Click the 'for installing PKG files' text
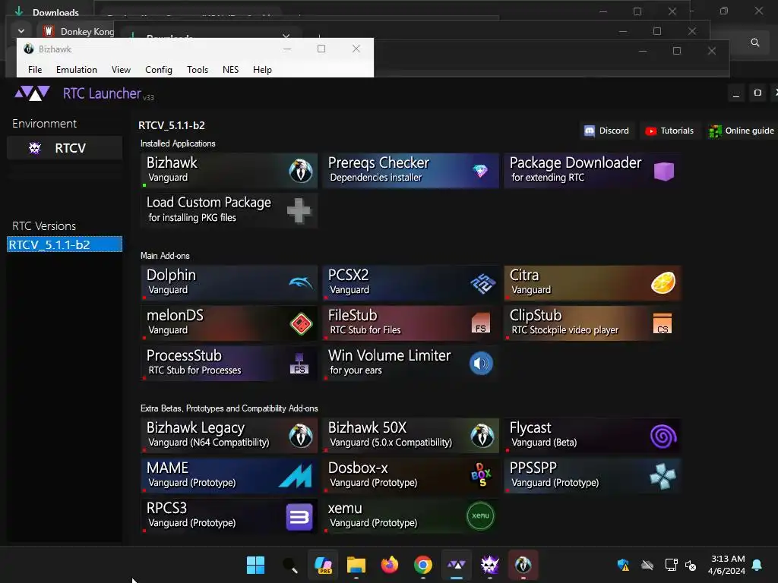 tap(192, 218)
